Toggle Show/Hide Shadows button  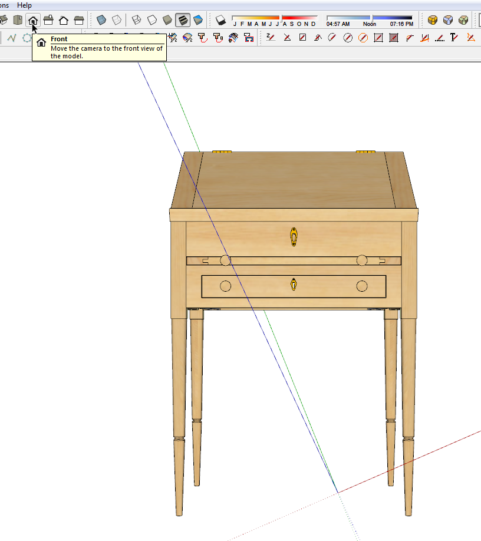pos(220,20)
